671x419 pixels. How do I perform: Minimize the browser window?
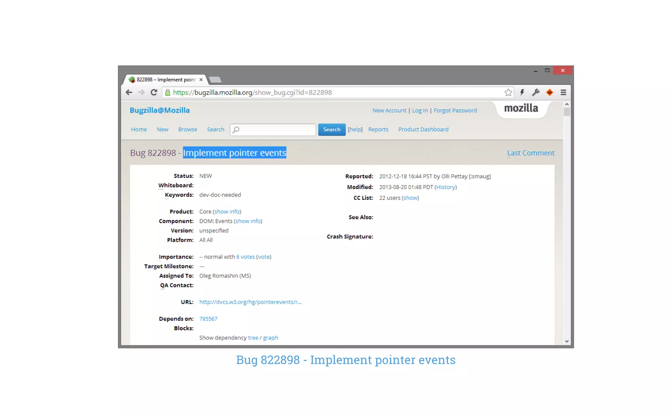pyautogui.click(x=535, y=70)
